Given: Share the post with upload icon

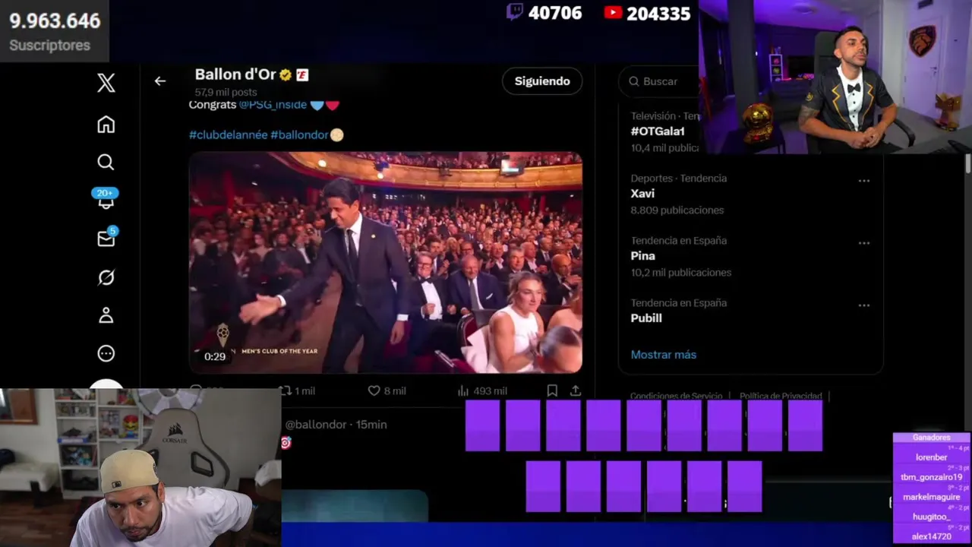Looking at the screenshot, I should (576, 390).
